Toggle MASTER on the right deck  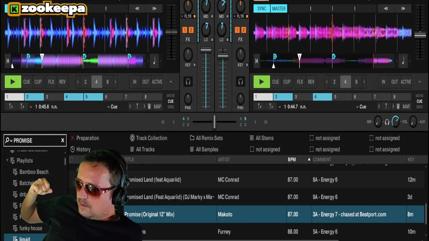pyautogui.click(x=279, y=8)
